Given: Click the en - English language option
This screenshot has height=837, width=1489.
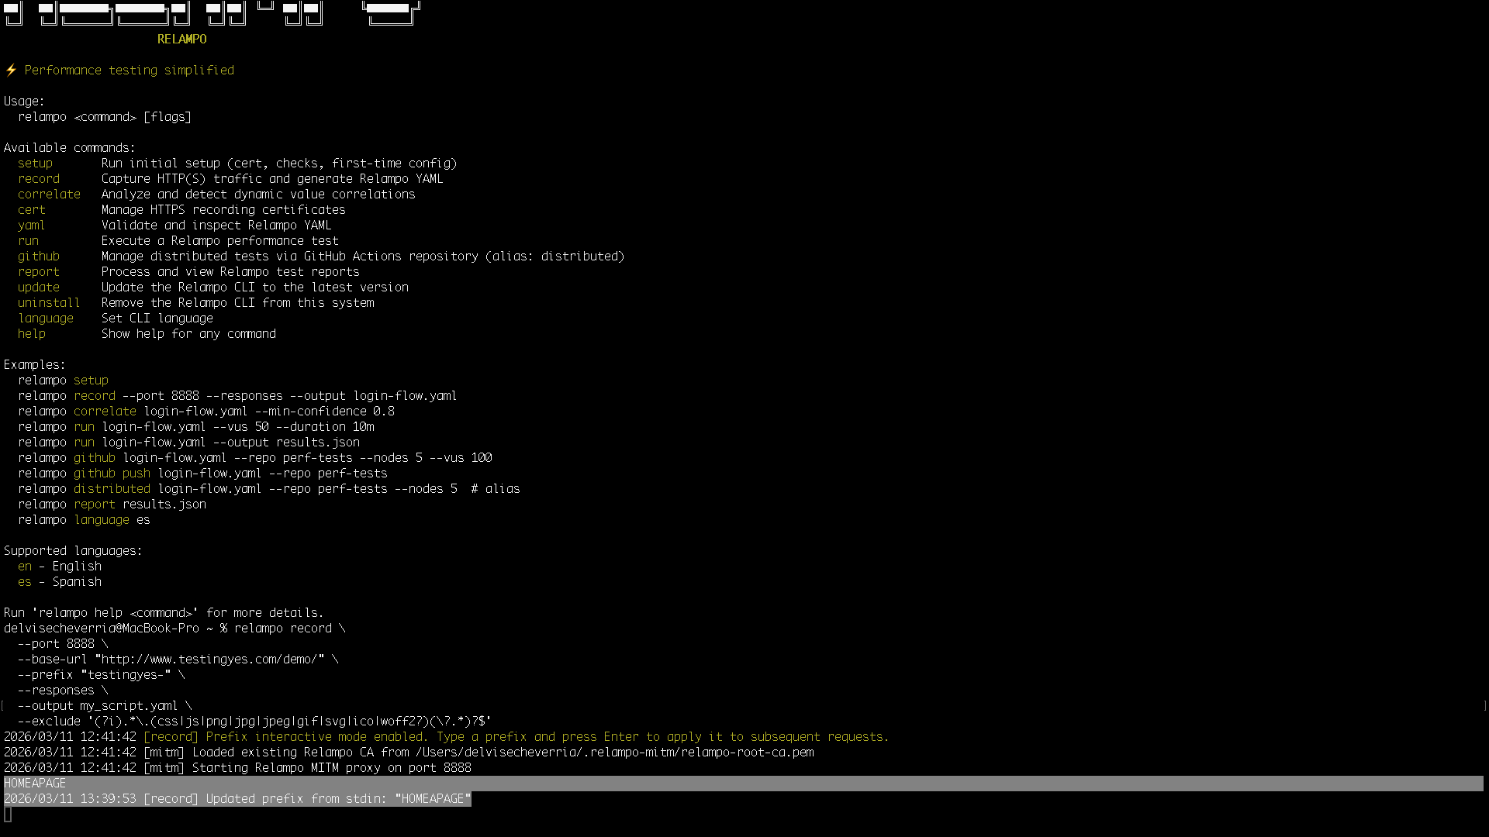Looking at the screenshot, I should (x=59, y=566).
